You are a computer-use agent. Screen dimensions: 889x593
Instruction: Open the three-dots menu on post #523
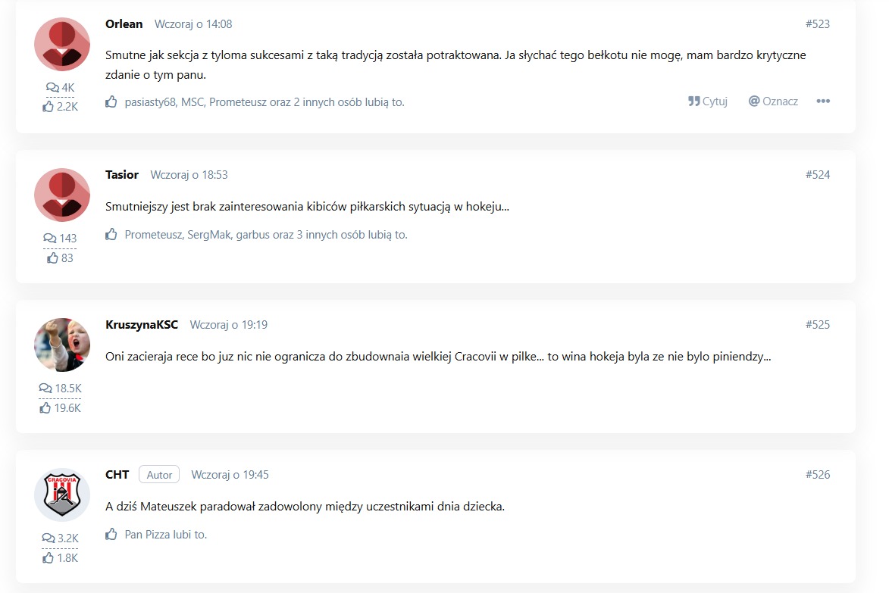point(822,101)
